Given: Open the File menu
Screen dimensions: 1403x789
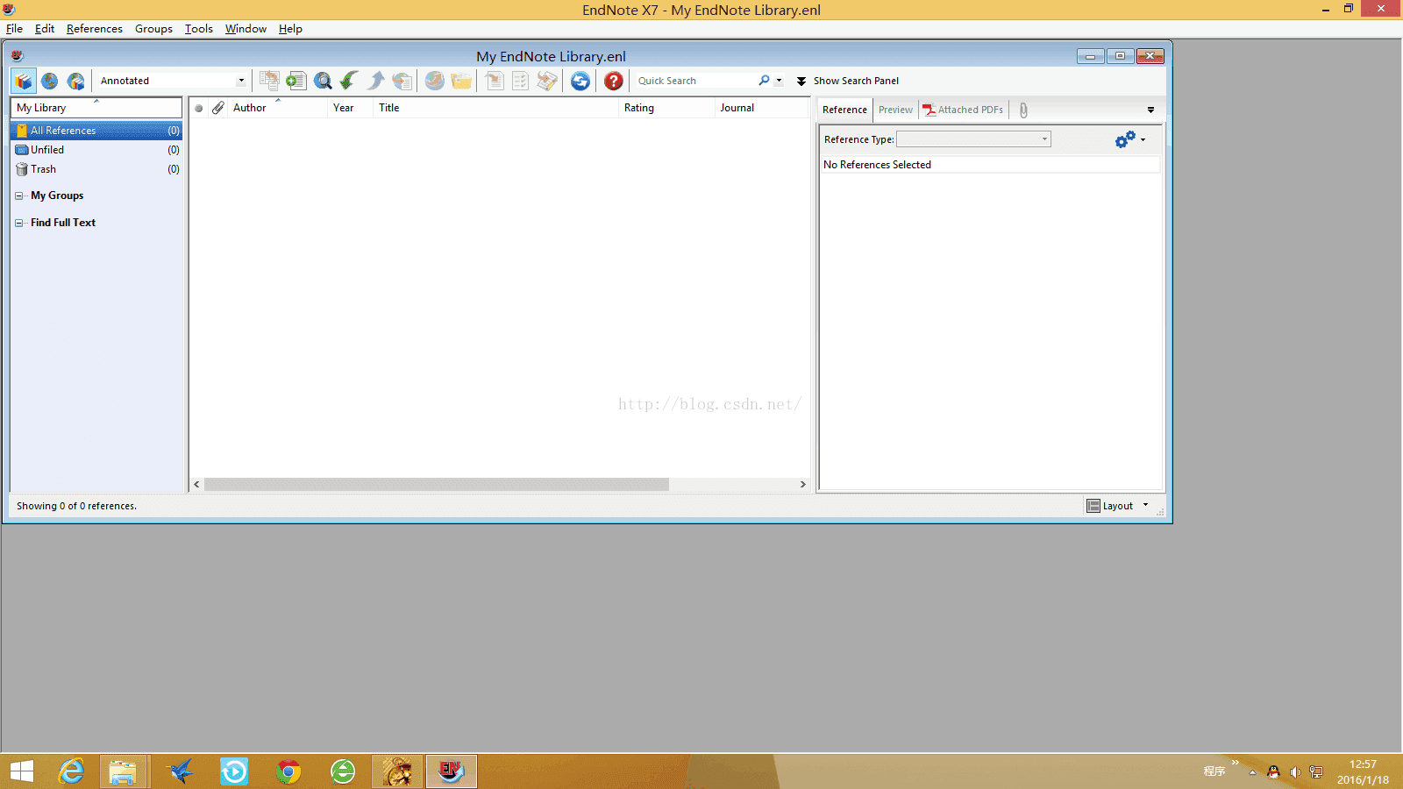Looking at the screenshot, I should point(14,29).
